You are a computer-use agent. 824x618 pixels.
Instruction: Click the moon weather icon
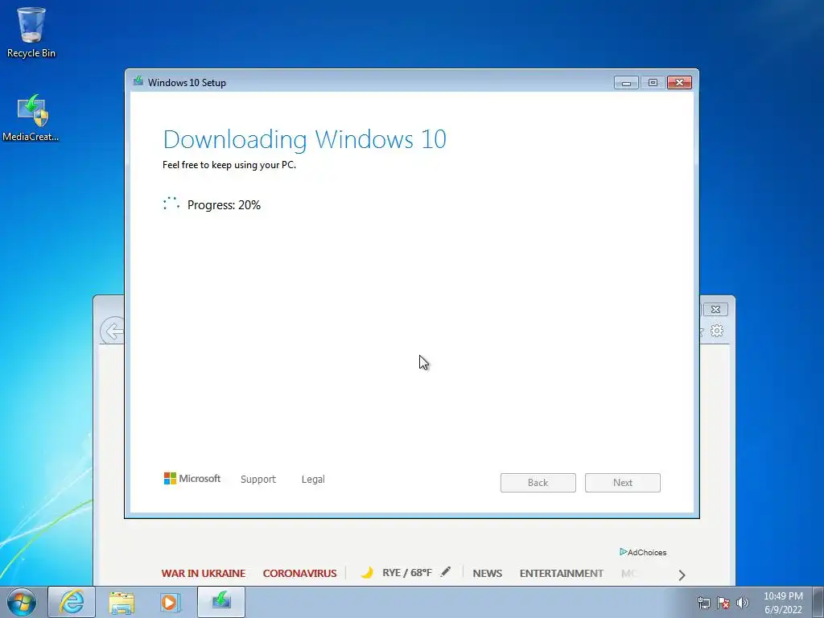pyautogui.click(x=367, y=572)
